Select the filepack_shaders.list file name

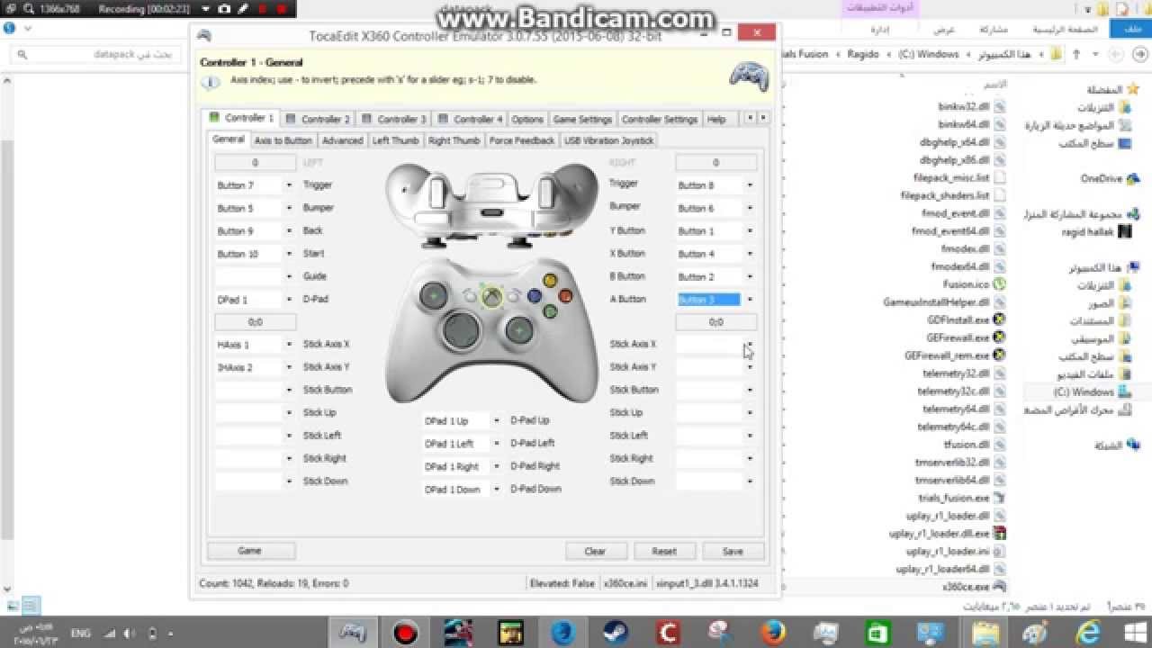pyautogui.click(x=945, y=195)
